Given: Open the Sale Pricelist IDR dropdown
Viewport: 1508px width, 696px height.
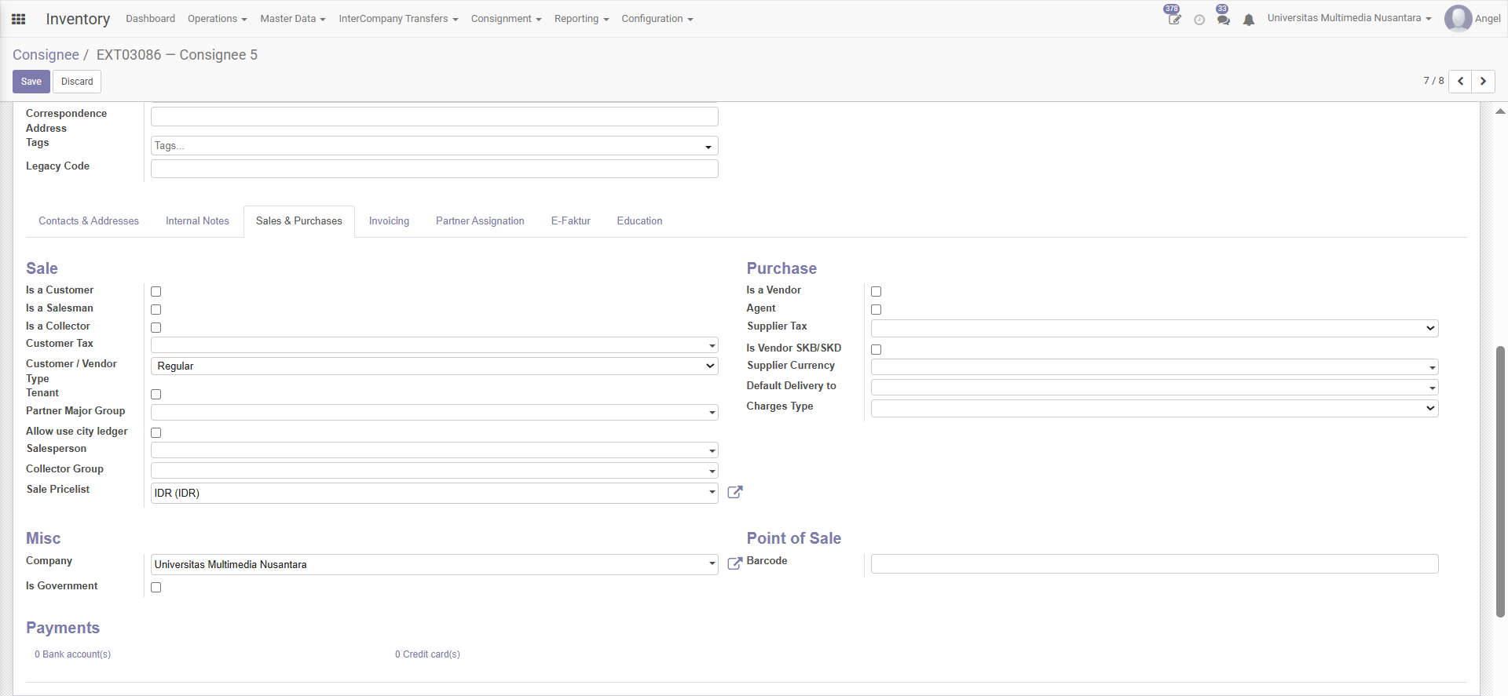Looking at the screenshot, I should click(434, 493).
